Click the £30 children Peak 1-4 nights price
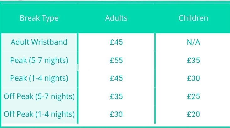Viewport: 230px width, 128px height. [x=193, y=78]
